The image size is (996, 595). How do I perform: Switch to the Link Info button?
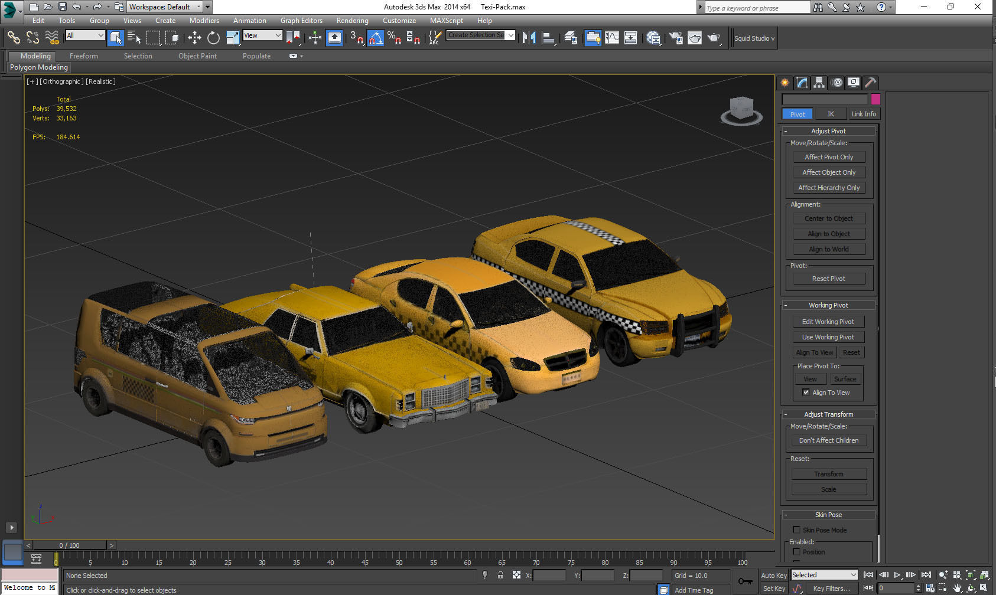[x=864, y=114]
